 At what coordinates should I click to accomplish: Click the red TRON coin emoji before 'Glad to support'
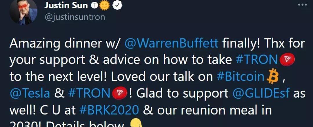point(120,93)
